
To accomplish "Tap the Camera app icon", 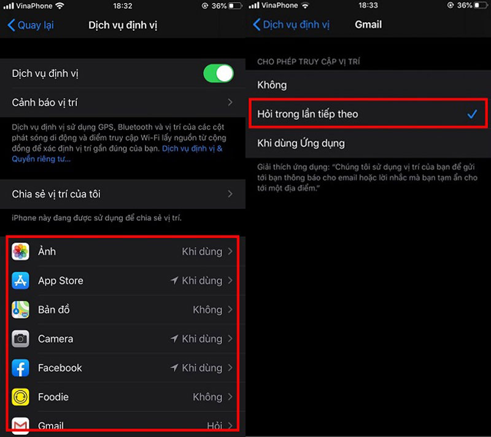I will pyautogui.click(x=20, y=339).
